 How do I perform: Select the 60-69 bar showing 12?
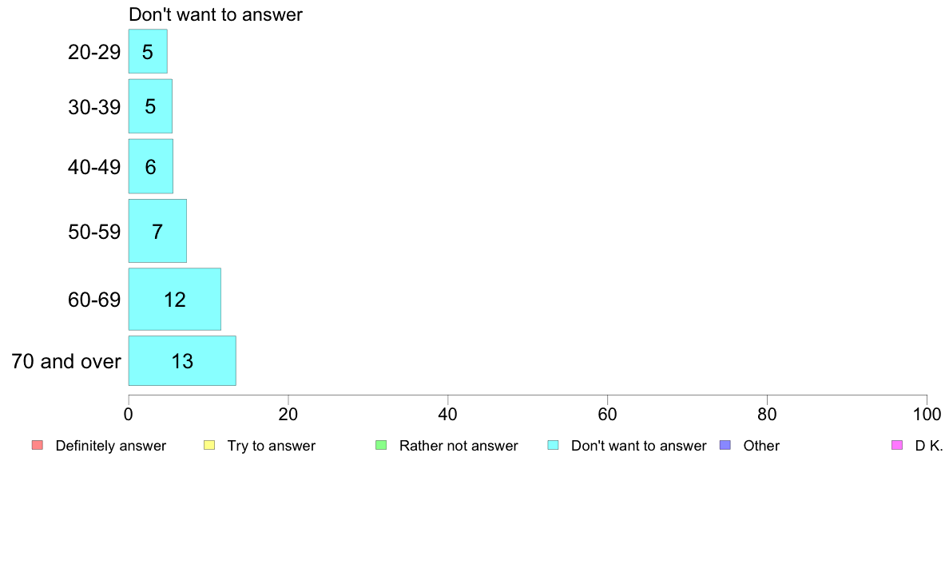coord(174,299)
